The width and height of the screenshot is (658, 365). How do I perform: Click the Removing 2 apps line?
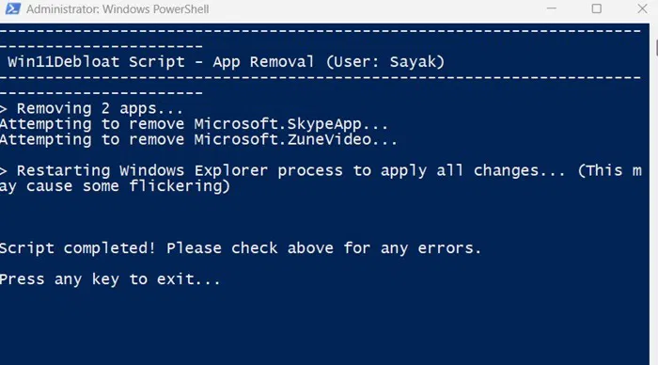coord(91,109)
